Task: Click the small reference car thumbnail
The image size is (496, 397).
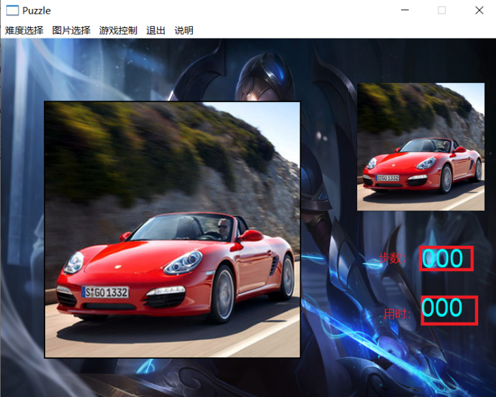Action: point(421,147)
